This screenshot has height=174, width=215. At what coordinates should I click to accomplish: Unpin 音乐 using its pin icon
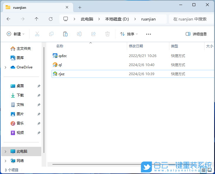pos(39,123)
